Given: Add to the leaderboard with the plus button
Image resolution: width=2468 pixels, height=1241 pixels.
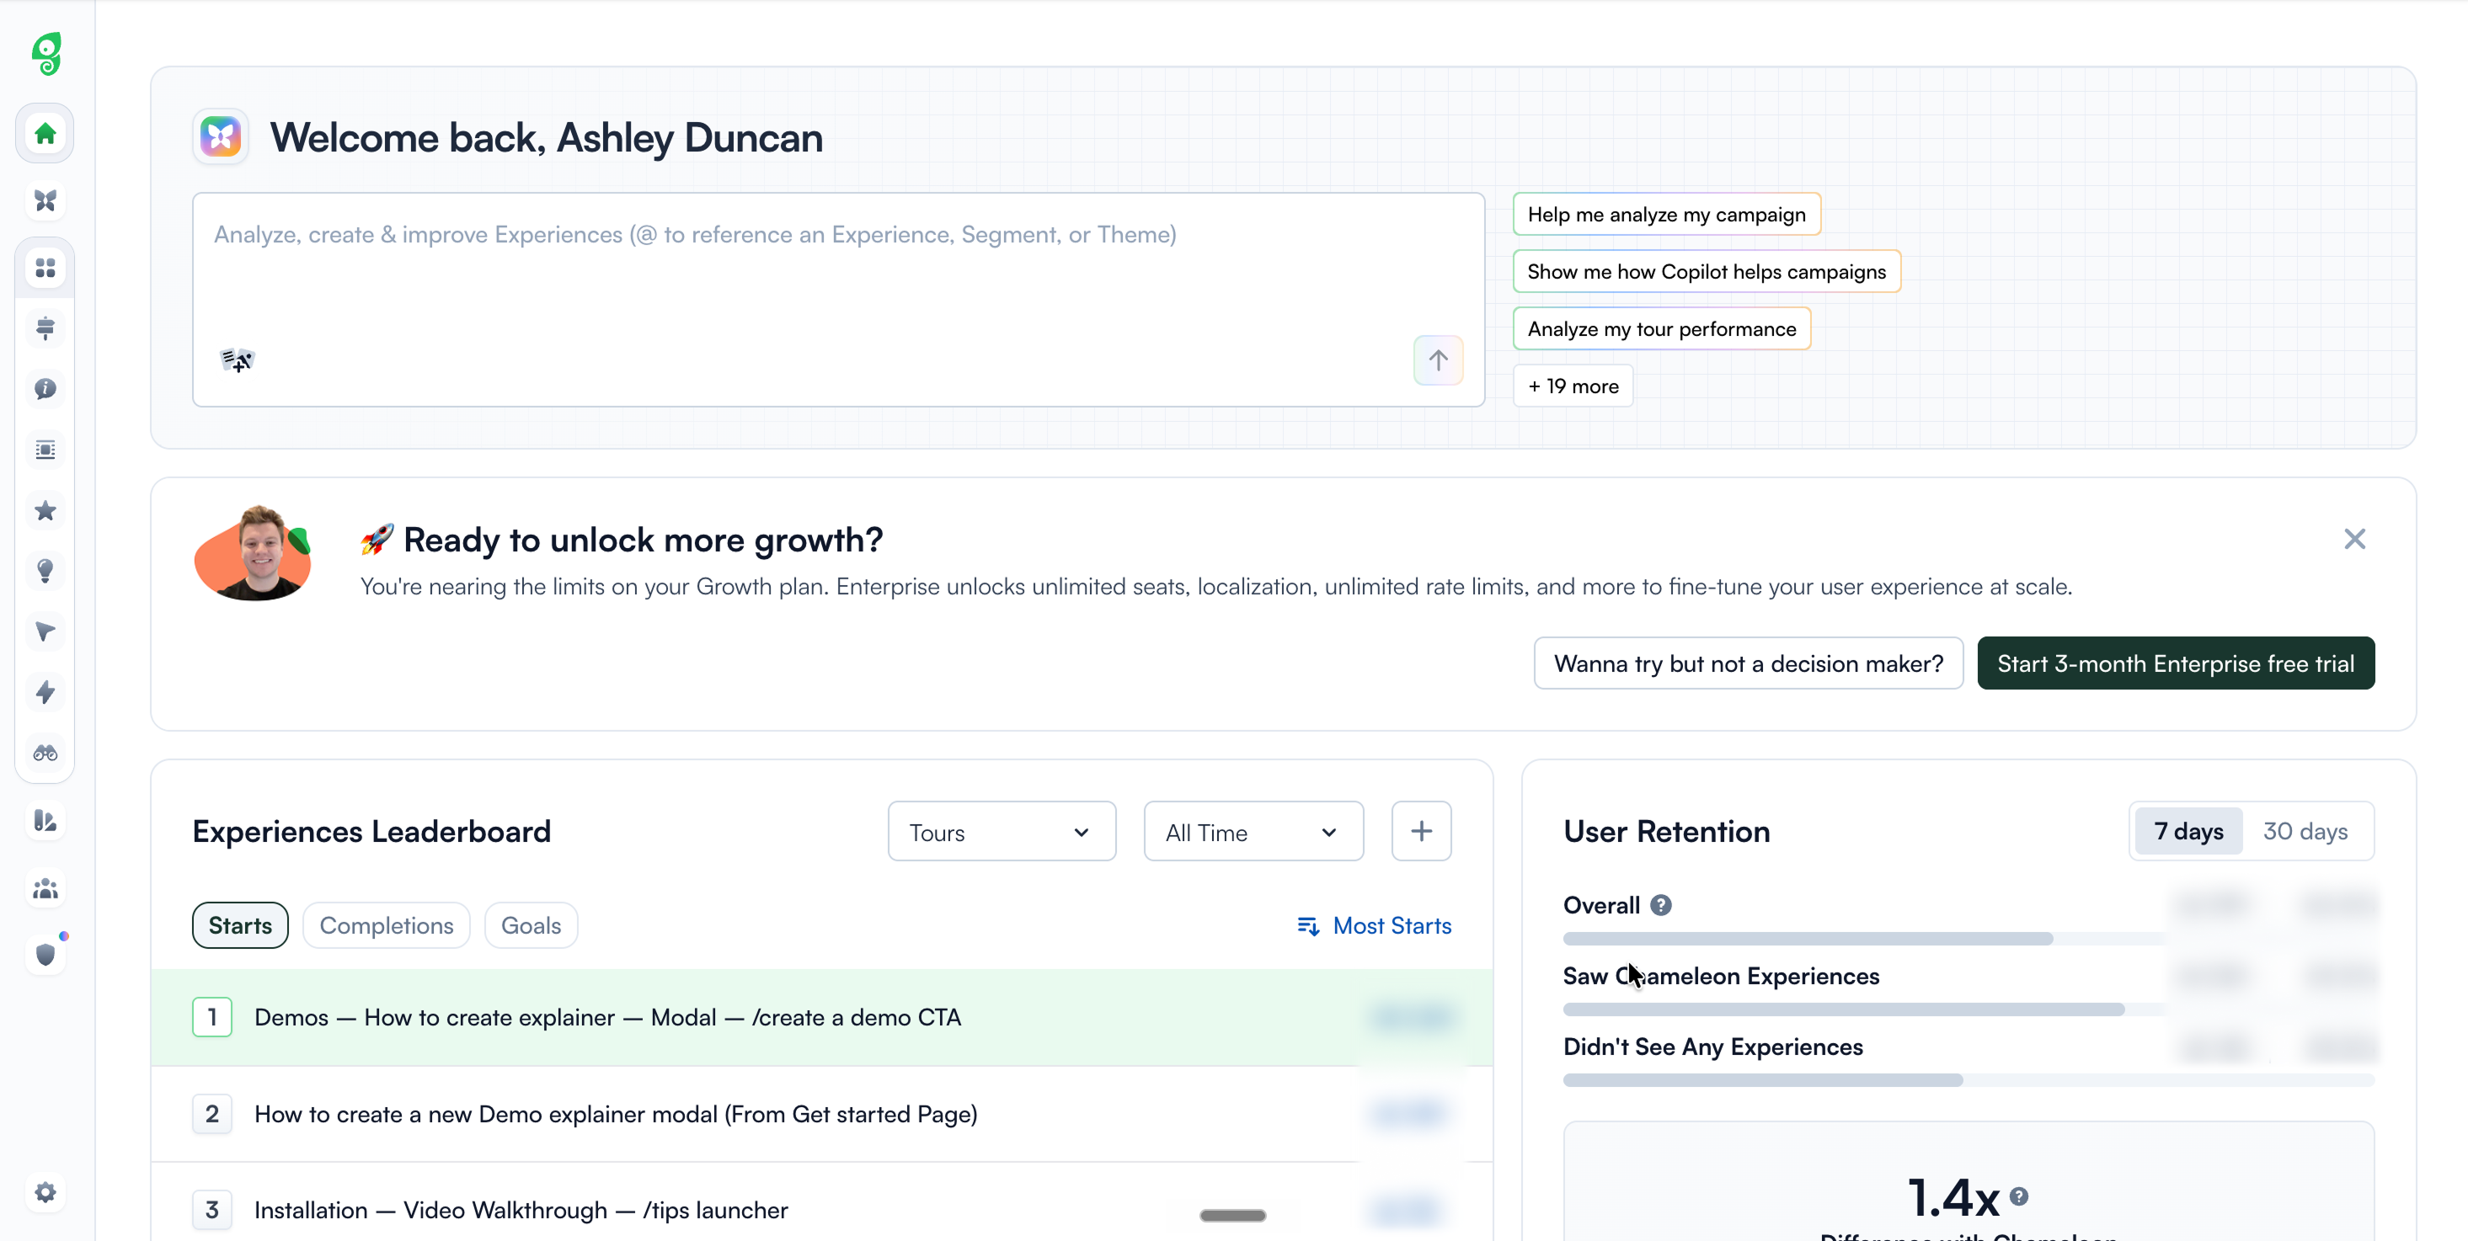Looking at the screenshot, I should [x=1421, y=831].
